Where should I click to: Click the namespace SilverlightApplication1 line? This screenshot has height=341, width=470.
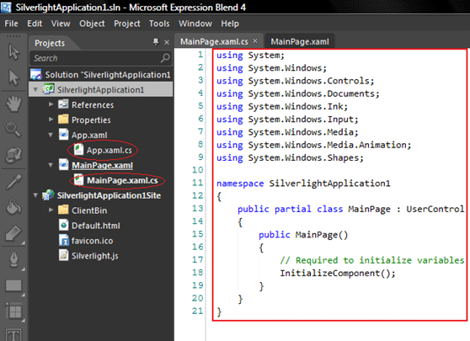(x=303, y=184)
